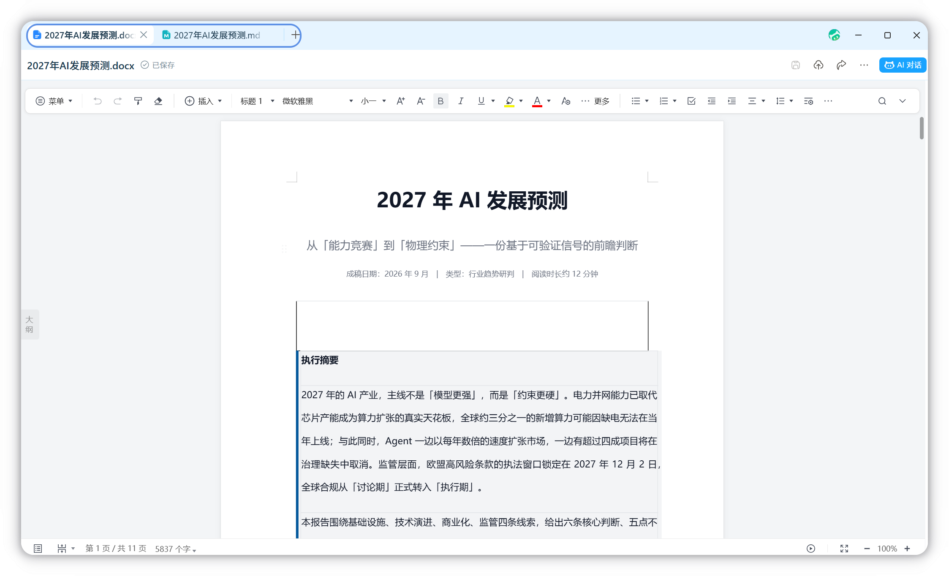Image resolution: width=949 pixels, height=576 pixels.
Task: Toggle the outline side panel
Action: point(30,324)
